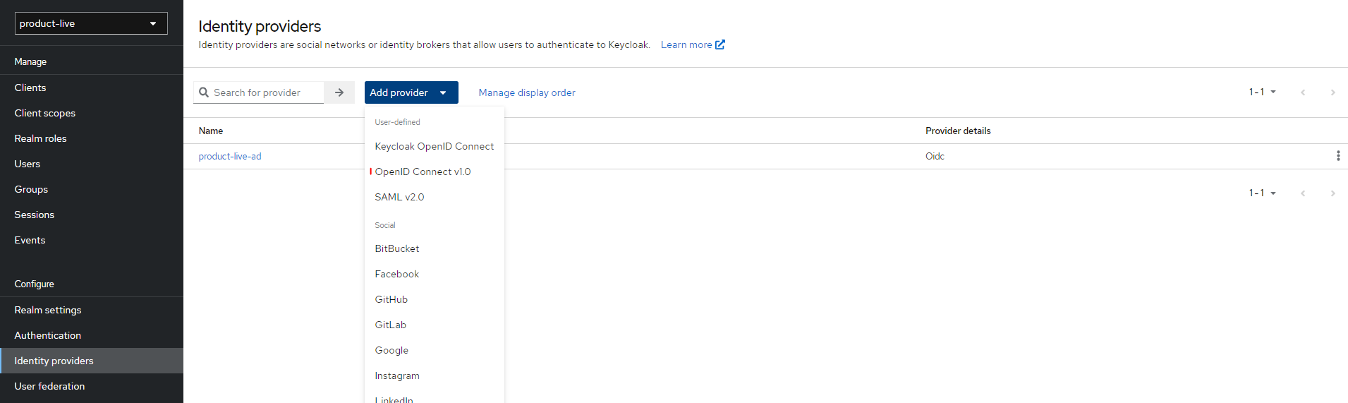1348x403 pixels.
Task: Click the search arrow submit button
Action: (339, 92)
